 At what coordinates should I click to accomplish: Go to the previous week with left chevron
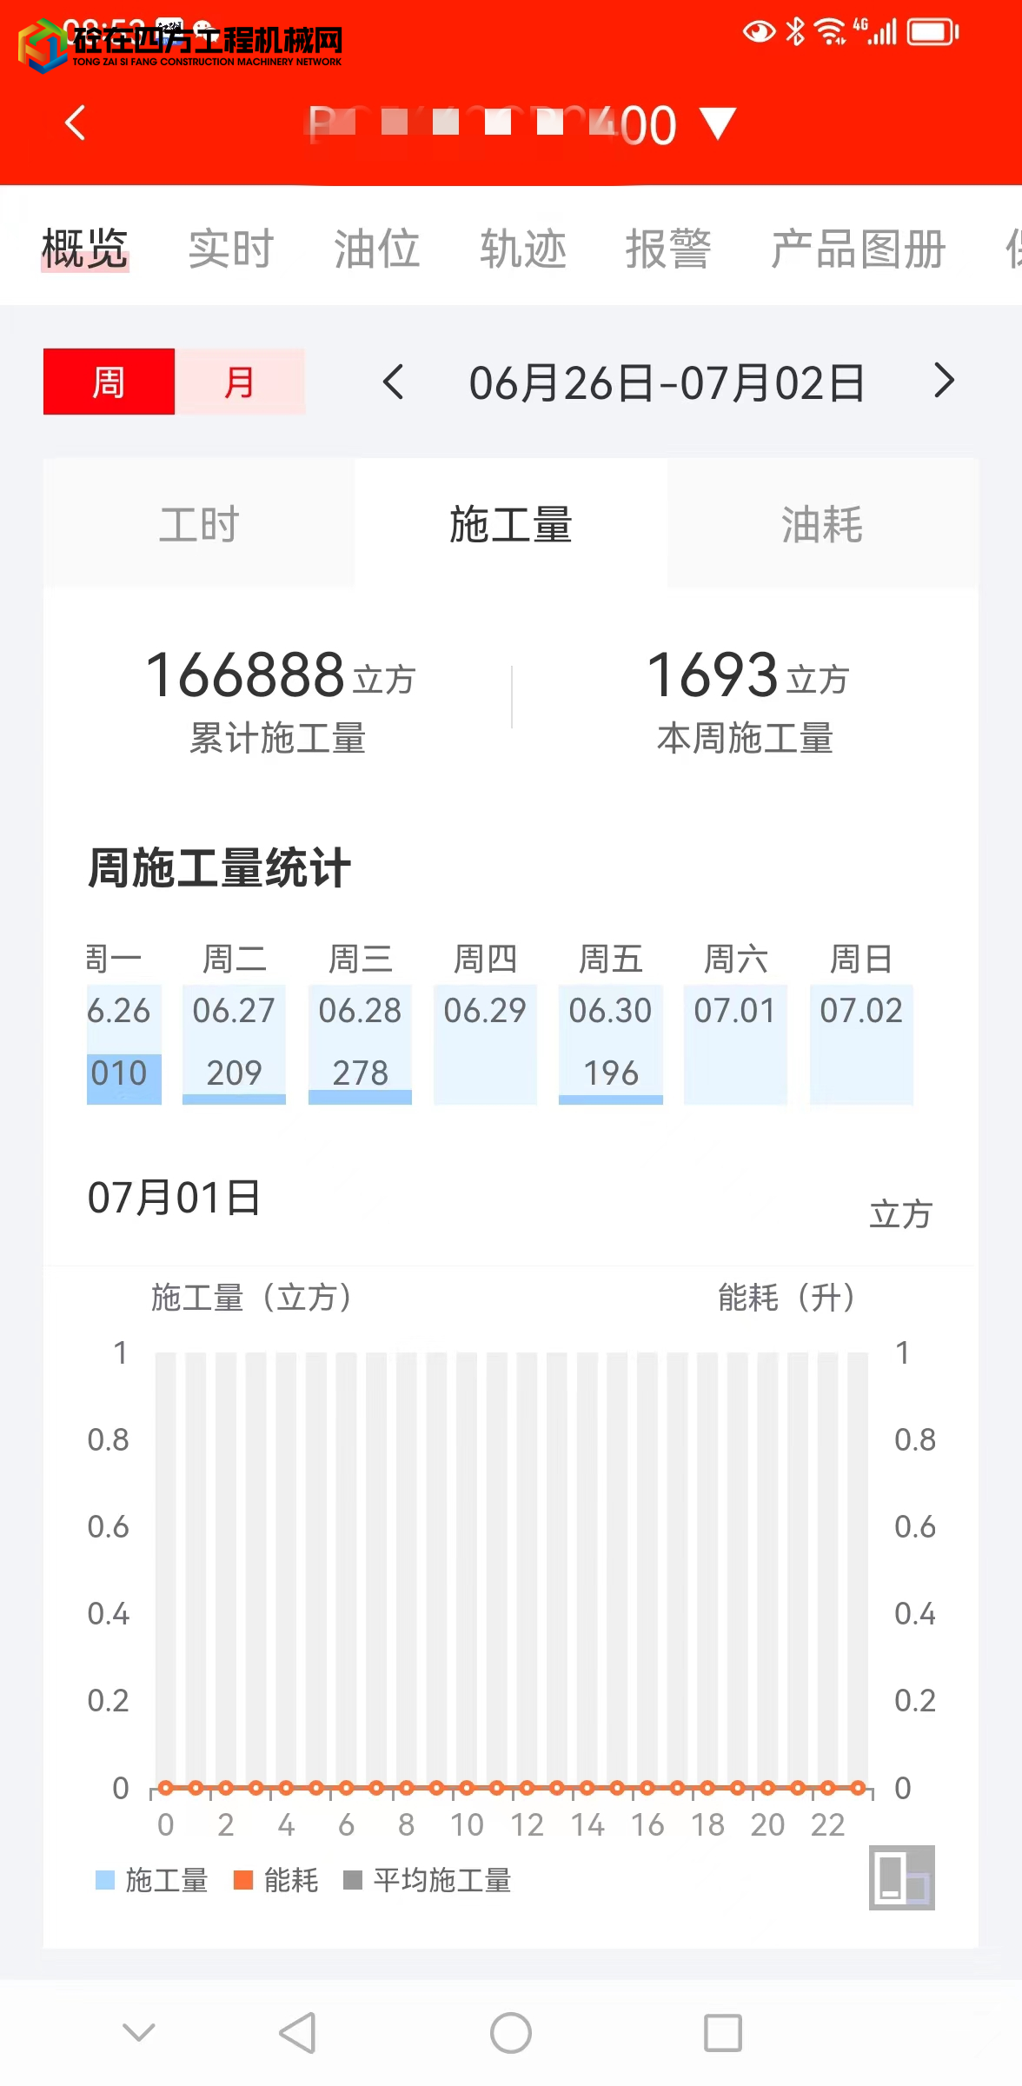394,382
